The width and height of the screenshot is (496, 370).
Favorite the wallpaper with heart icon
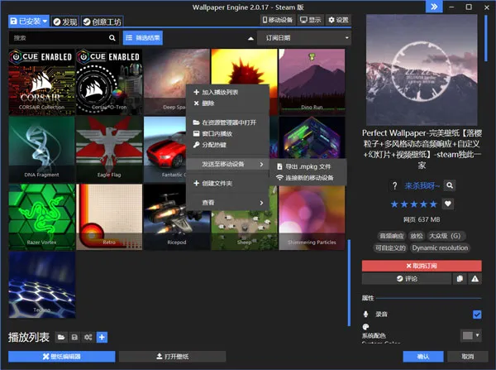(x=448, y=204)
